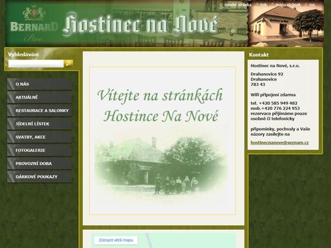Viewport: 331px width, 248px height.
Task: Open DÁRKOVÉ POUKAZY page
Action: point(39,177)
